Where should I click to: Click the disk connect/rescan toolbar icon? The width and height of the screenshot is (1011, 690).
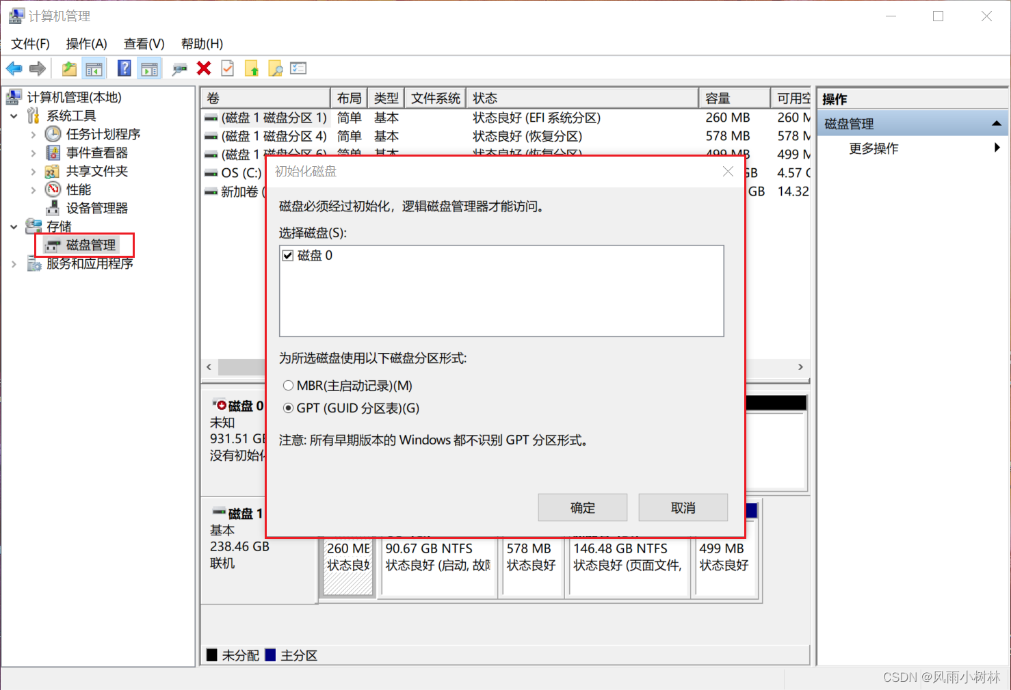pos(179,68)
